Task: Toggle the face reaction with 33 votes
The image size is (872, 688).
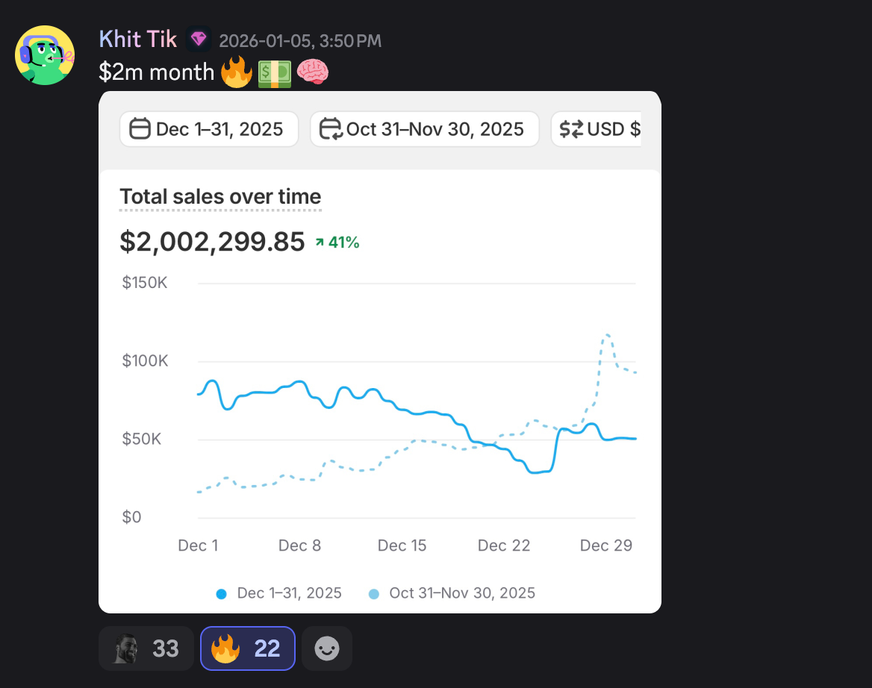Action: 146,648
